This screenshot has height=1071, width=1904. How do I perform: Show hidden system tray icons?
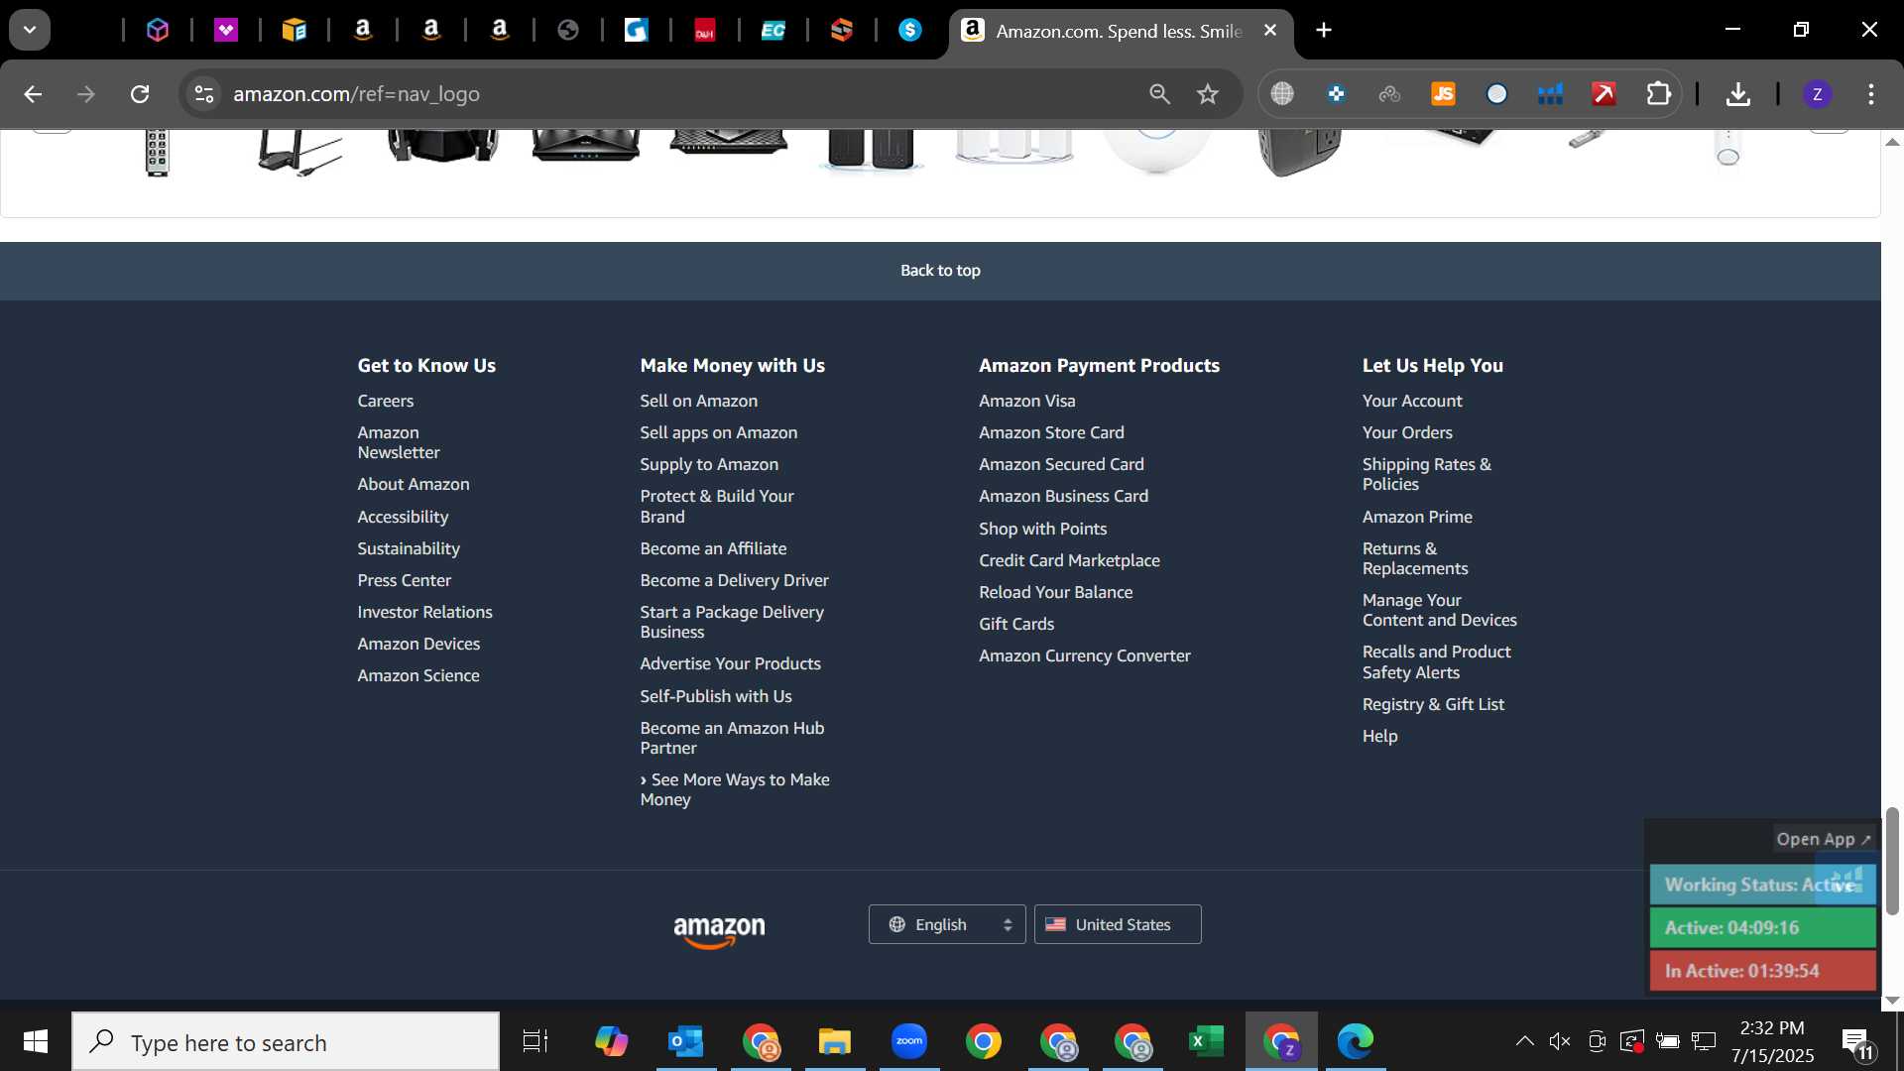pos(1524,1041)
